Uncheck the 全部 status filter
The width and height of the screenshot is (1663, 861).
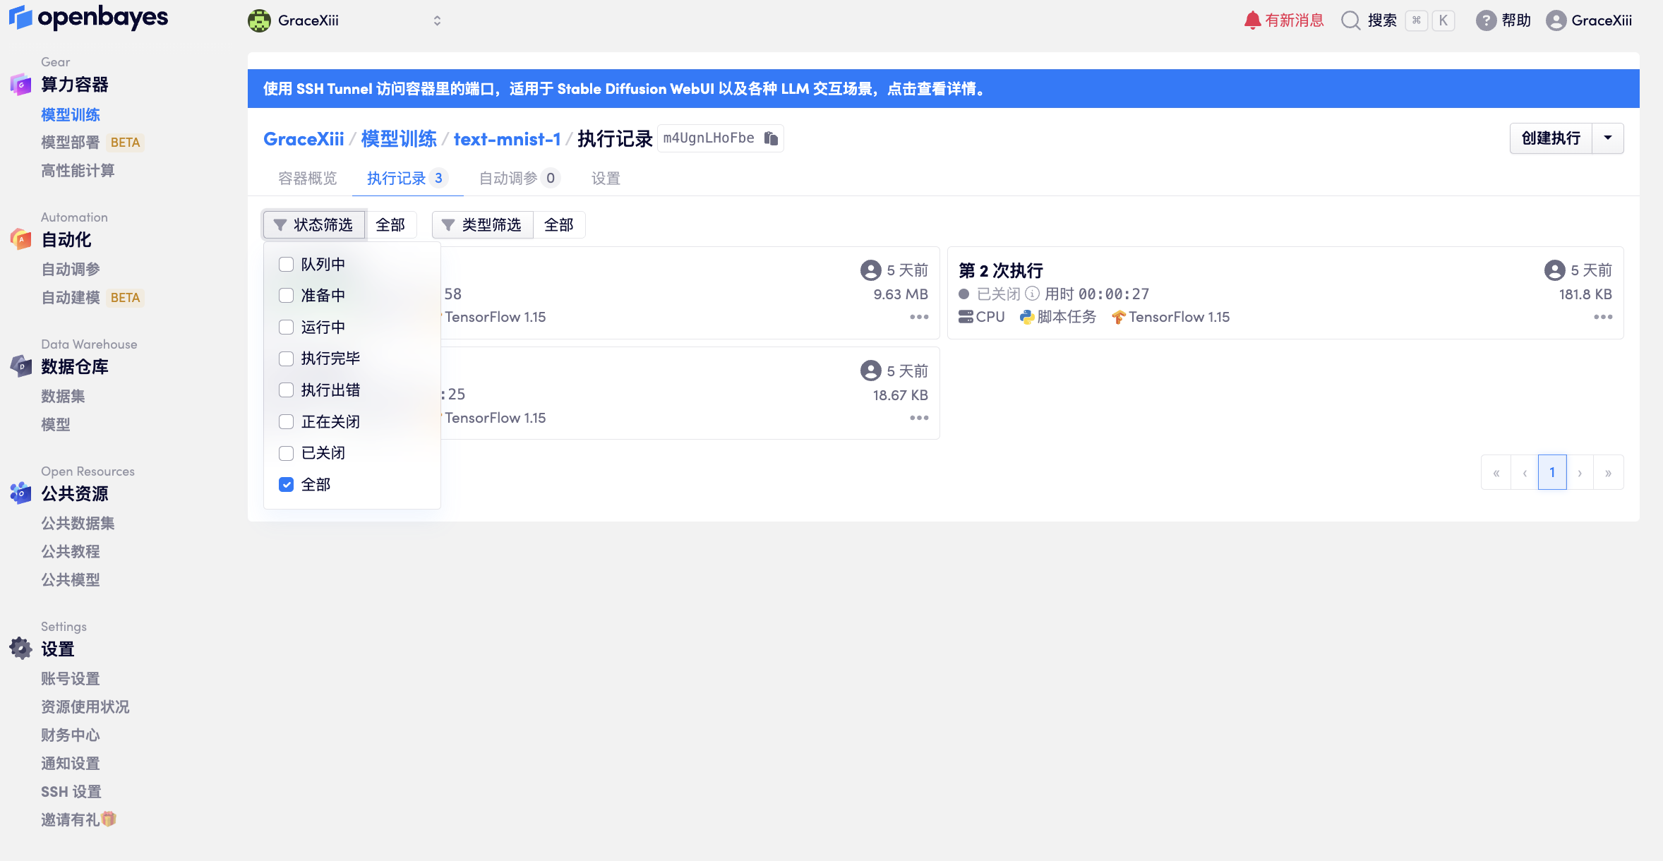tap(287, 484)
